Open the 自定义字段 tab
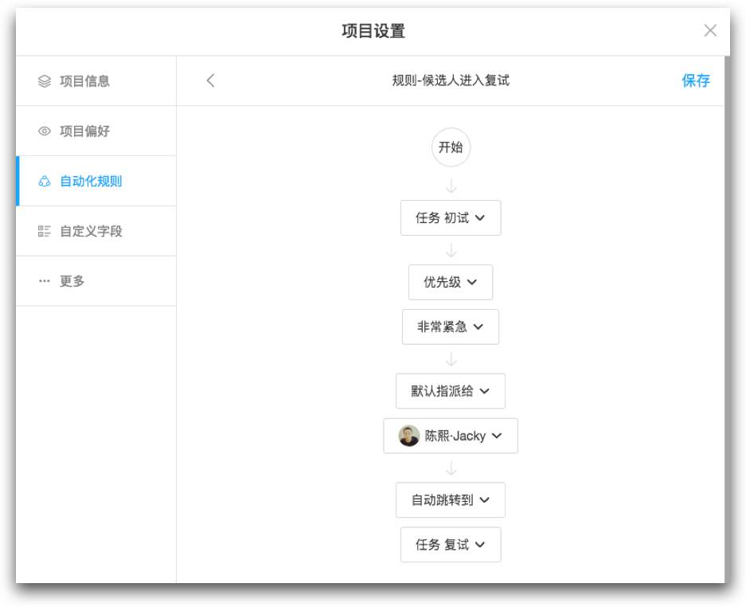 coord(96,231)
